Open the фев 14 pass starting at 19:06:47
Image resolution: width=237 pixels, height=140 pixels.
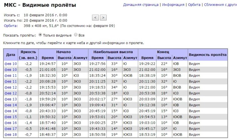pyautogui.click(x=11, y=105)
